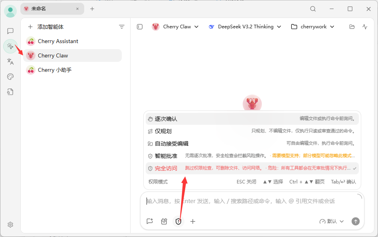Click the plus icon below input
The image size is (378, 237).
(x=193, y=221)
